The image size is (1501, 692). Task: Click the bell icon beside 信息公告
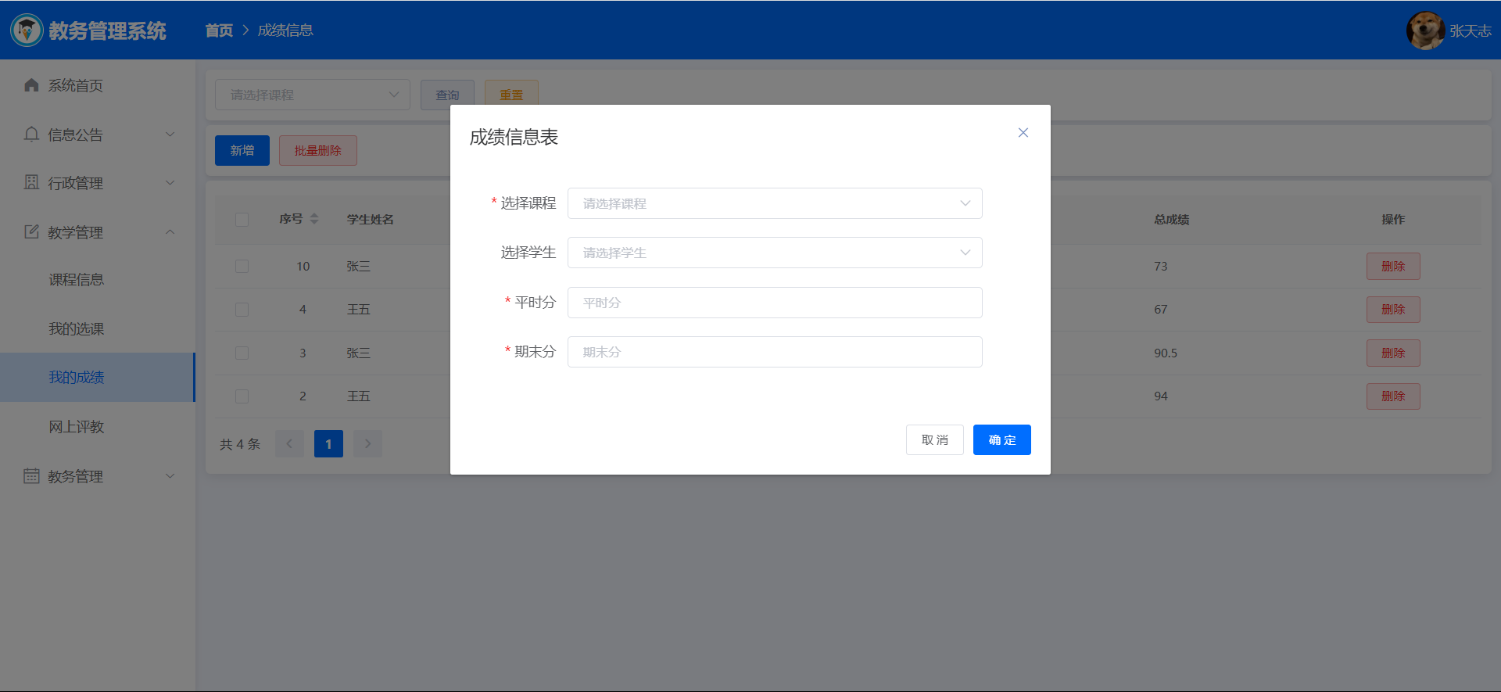[x=31, y=134]
